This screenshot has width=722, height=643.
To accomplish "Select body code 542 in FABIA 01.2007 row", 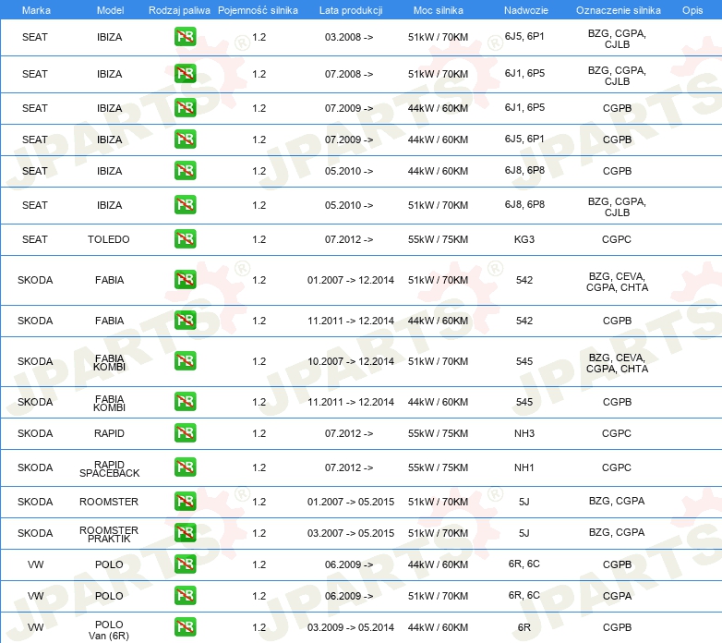I will (x=524, y=280).
